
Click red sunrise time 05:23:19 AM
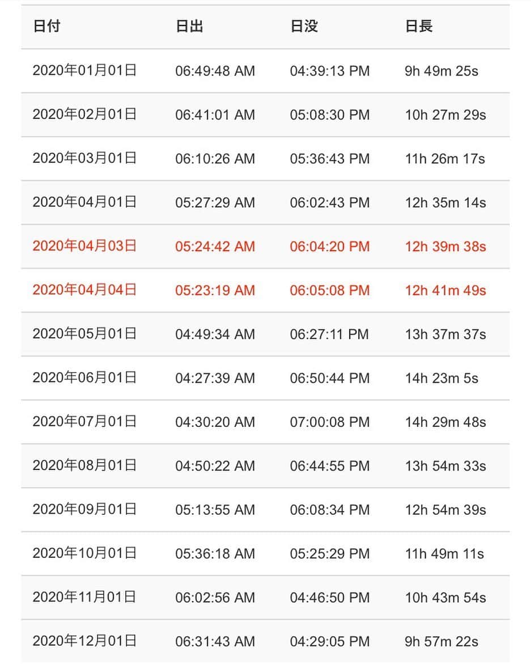[215, 290]
